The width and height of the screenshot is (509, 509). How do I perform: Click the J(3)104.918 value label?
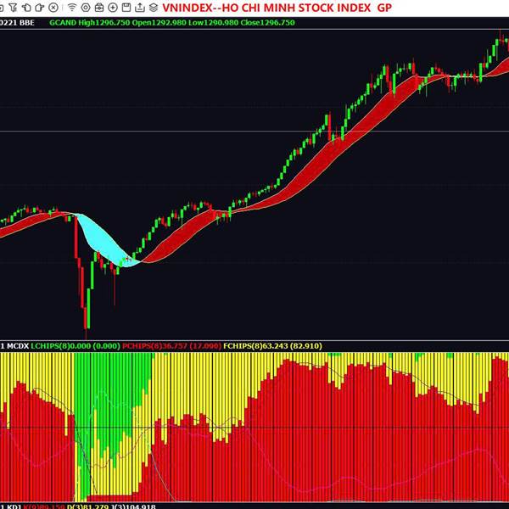133,506
